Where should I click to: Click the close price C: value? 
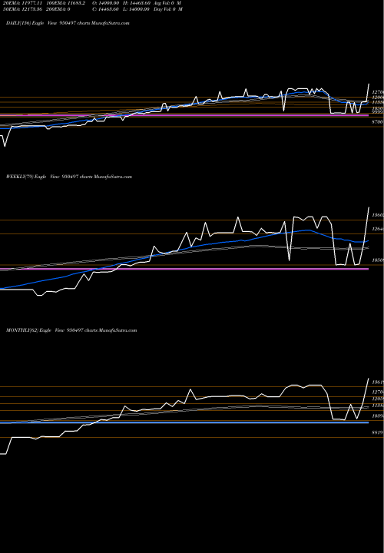pos(105,9)
